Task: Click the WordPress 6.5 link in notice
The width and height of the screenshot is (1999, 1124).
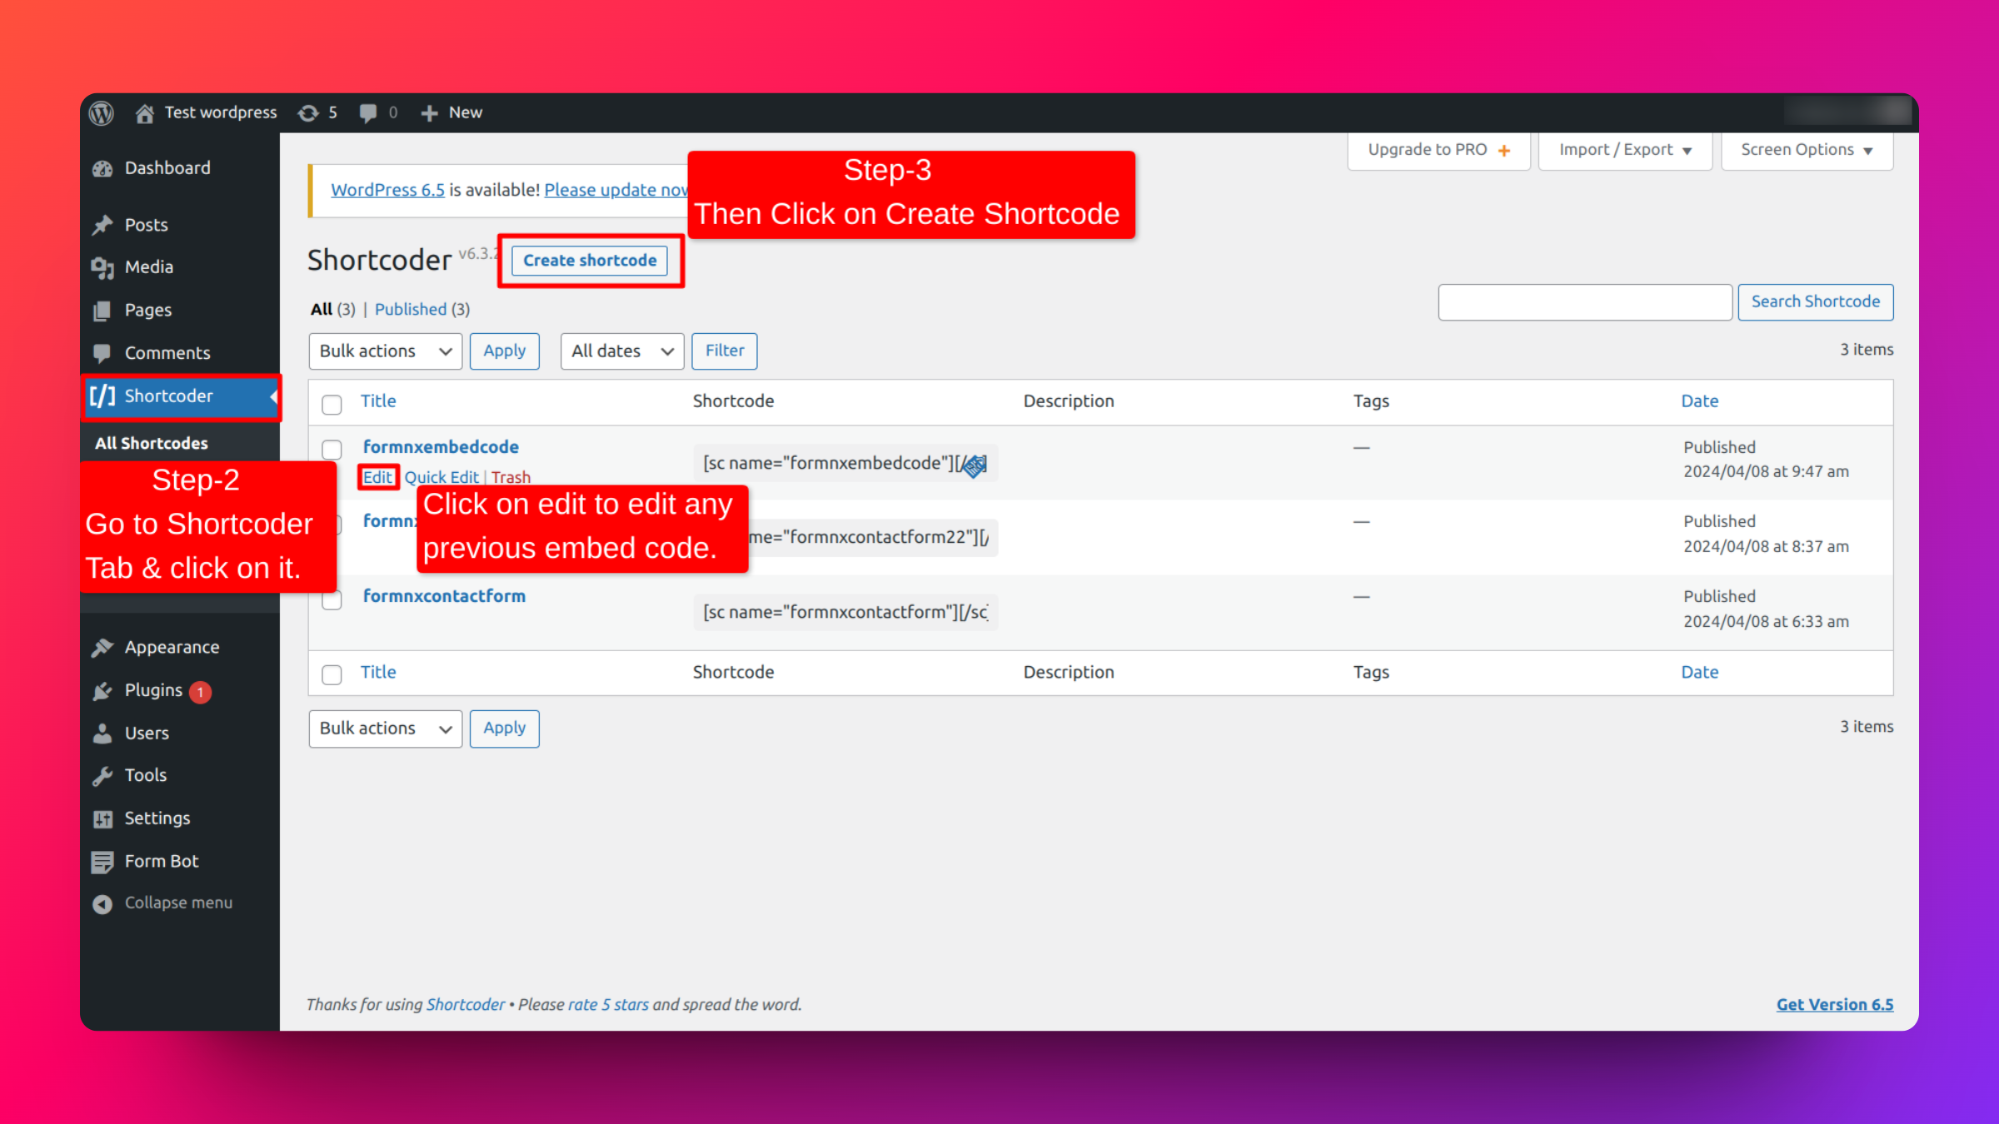Action: pyautogui.click(x=387, y=190)
